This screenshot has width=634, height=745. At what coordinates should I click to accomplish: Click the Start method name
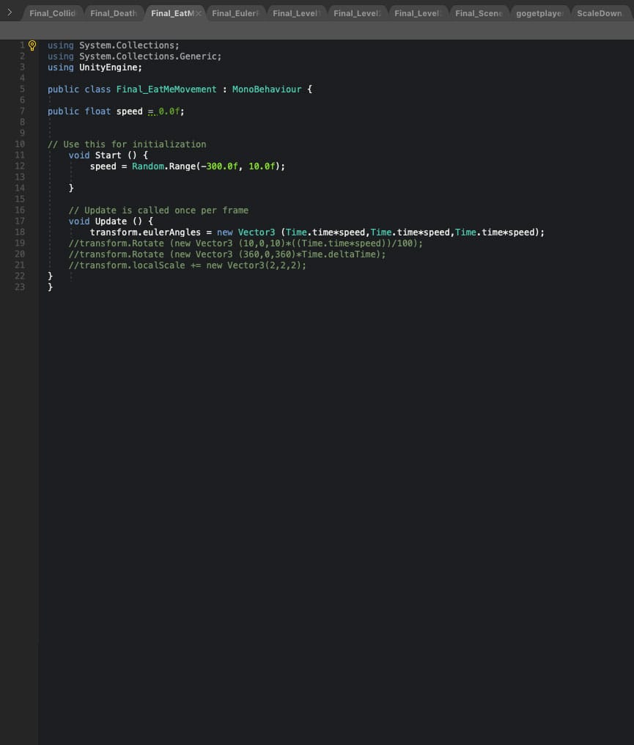pos(108,155)
